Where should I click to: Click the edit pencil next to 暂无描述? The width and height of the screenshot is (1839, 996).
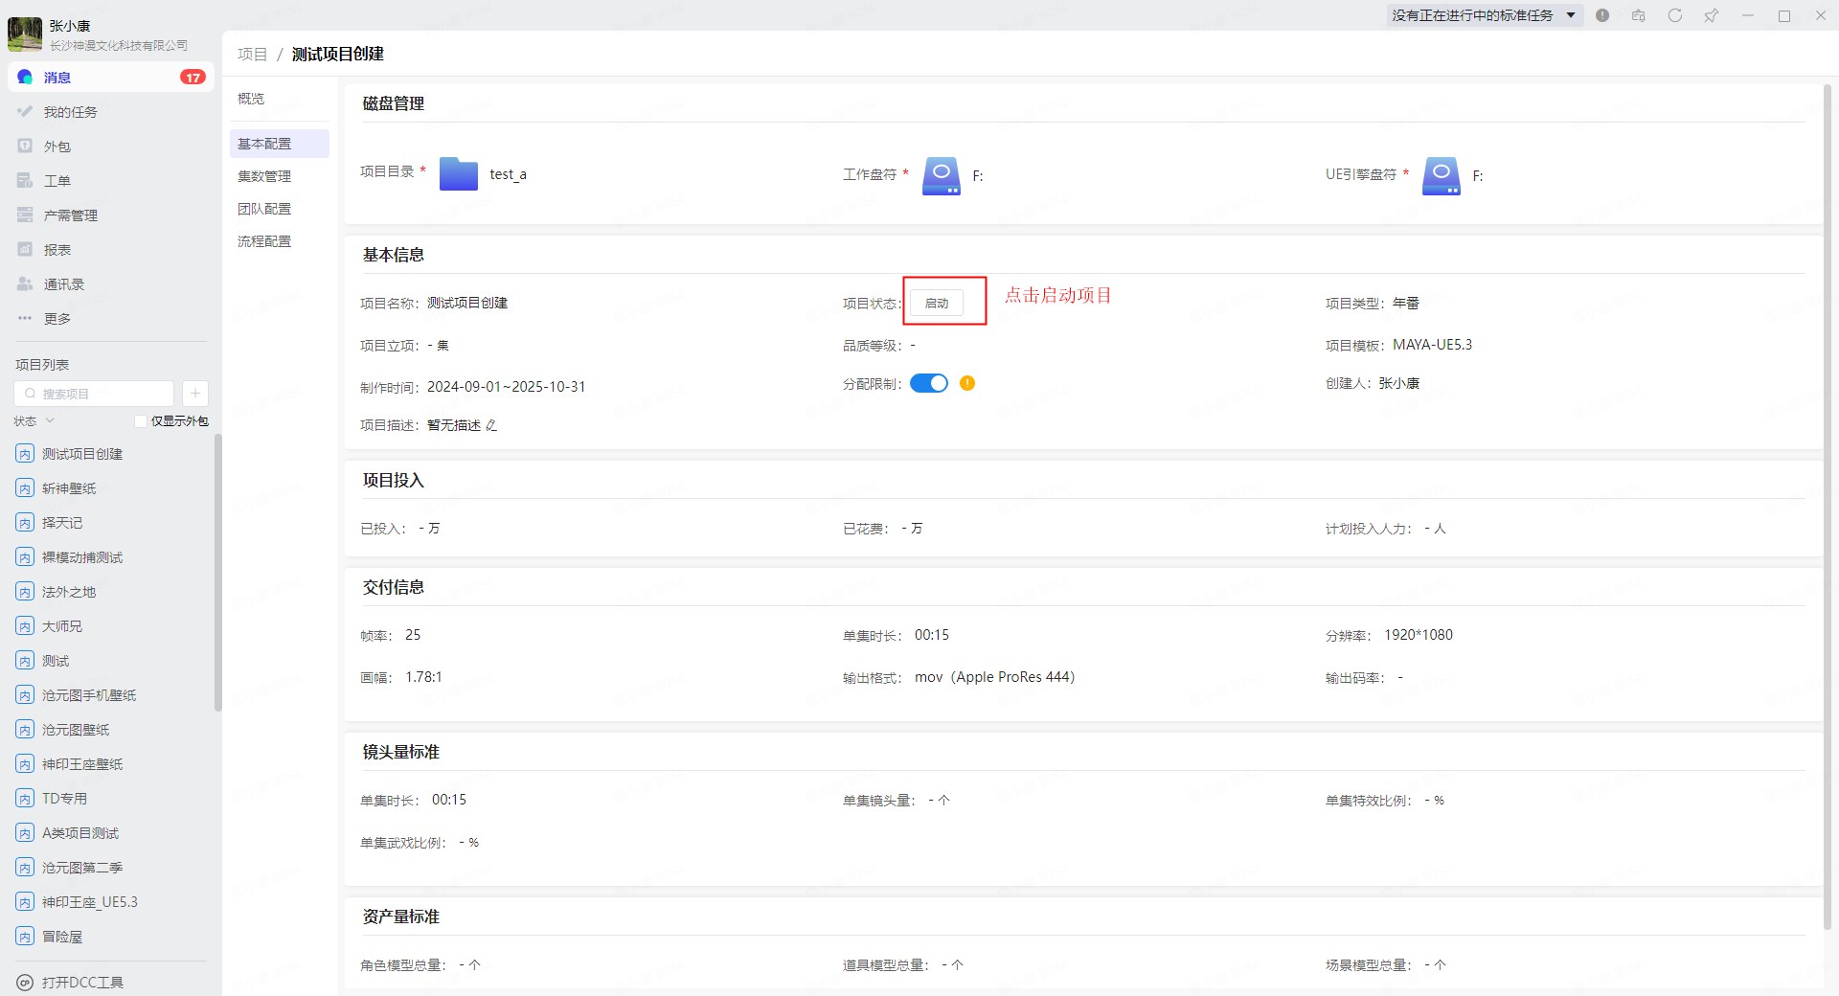pos(491,425)
